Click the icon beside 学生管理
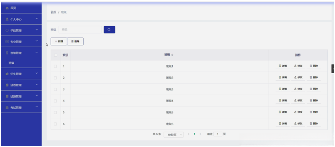335x147 pixels. click(7, 74)
